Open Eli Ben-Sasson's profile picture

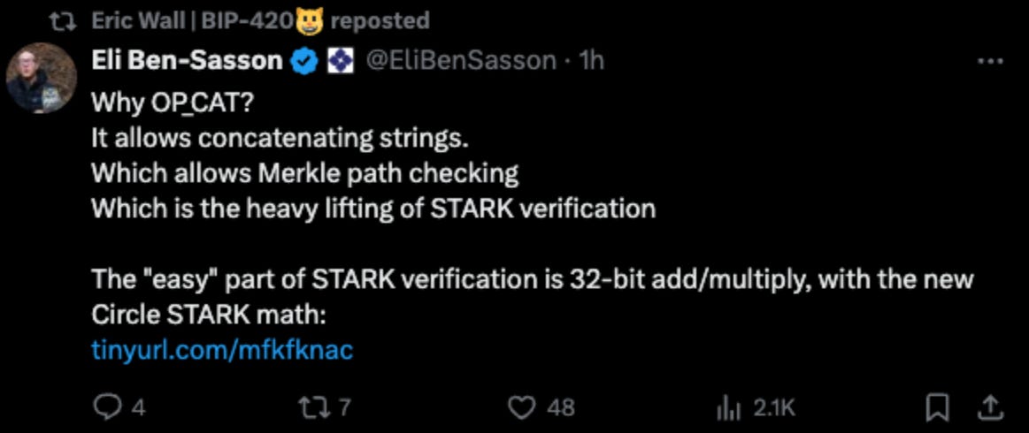coord(42,78)
